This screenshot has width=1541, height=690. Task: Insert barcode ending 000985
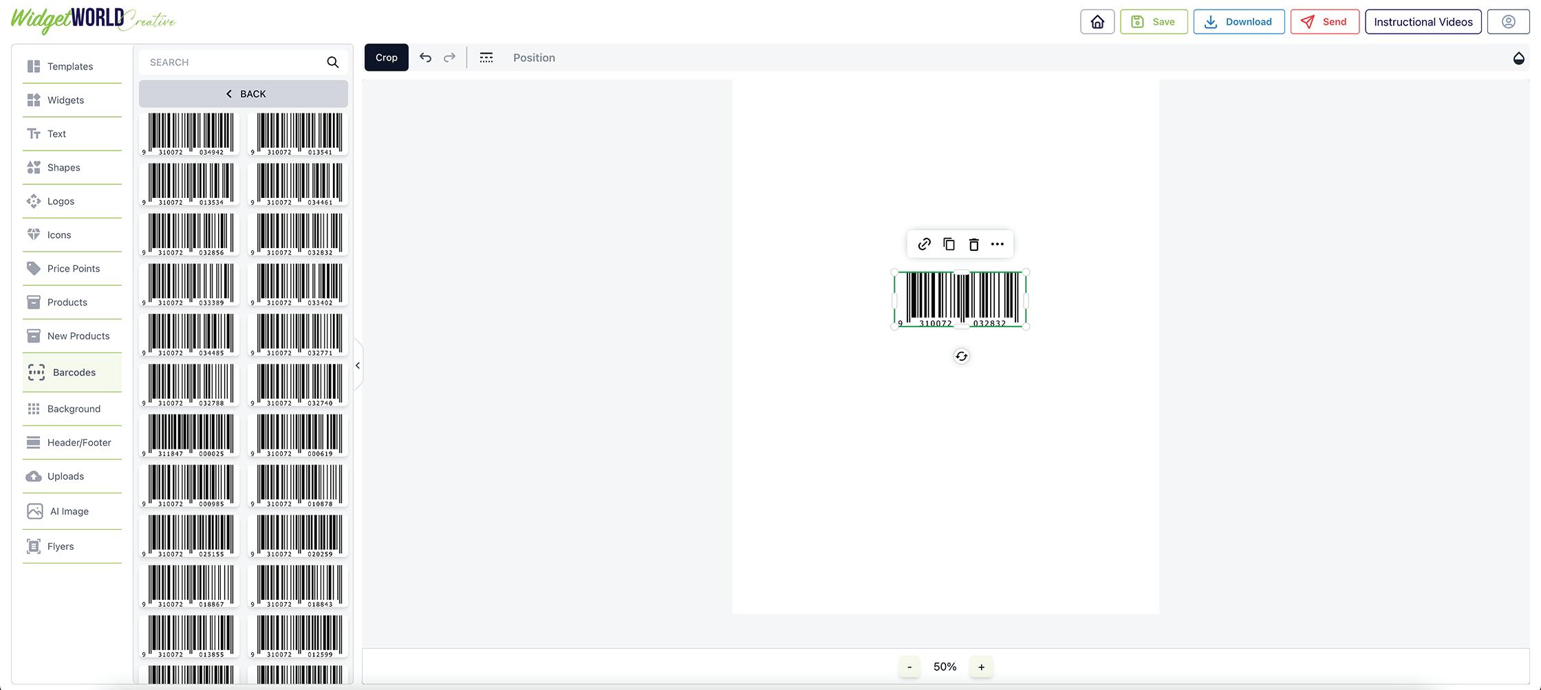[x=190, y=485]
